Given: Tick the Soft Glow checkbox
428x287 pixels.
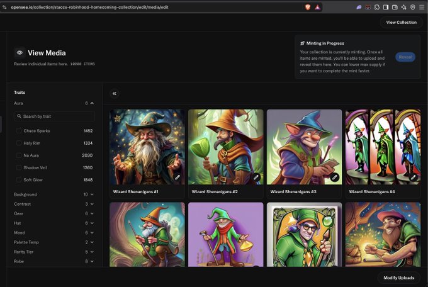Looking at the screenshot, I should (x=18, y=180).
